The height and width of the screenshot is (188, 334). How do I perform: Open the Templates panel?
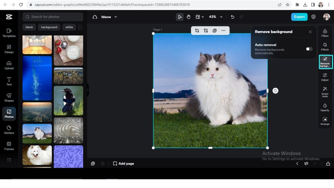pos(9,33)
